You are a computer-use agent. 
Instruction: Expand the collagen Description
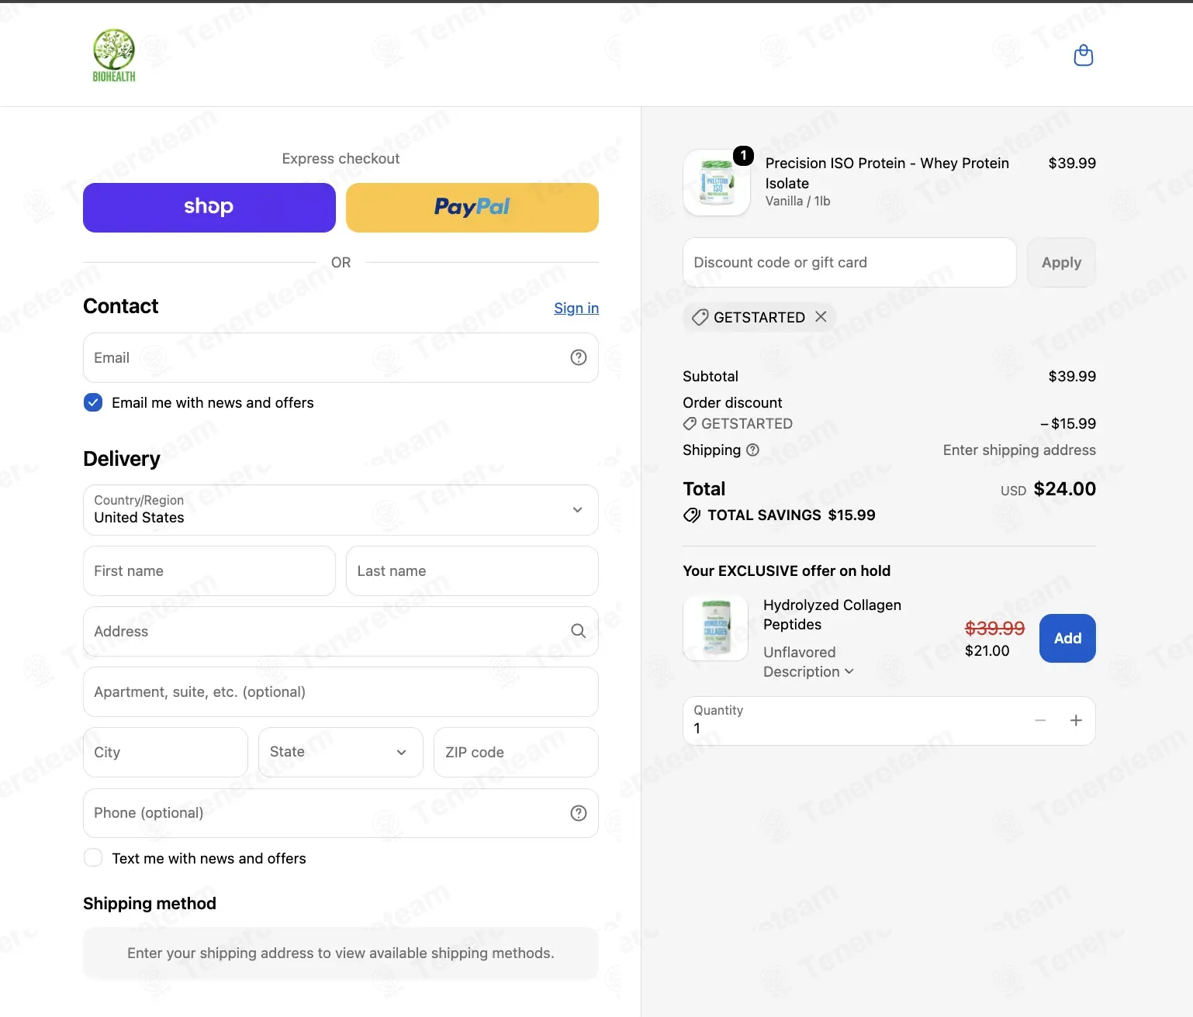(808, 671)
